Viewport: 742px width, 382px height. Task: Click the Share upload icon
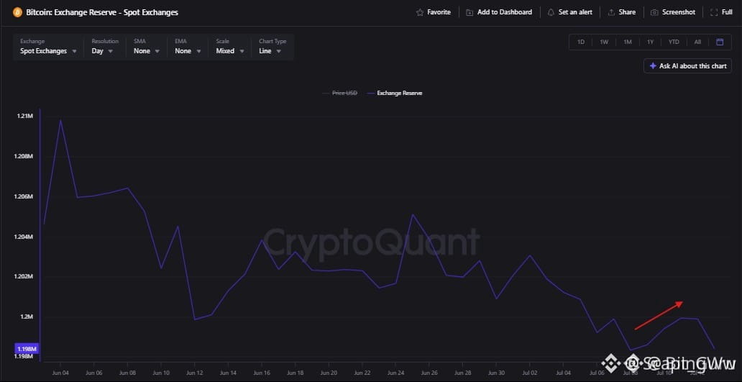pos(611,12)
